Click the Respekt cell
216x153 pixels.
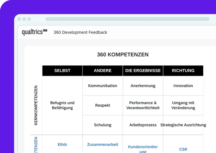103,105
